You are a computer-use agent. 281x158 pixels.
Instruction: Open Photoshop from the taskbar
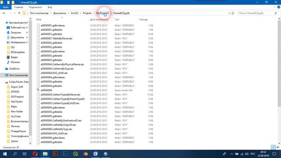point(65,154)
